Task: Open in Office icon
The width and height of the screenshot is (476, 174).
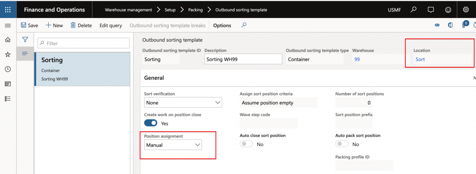Action: (x=450, y=26)
